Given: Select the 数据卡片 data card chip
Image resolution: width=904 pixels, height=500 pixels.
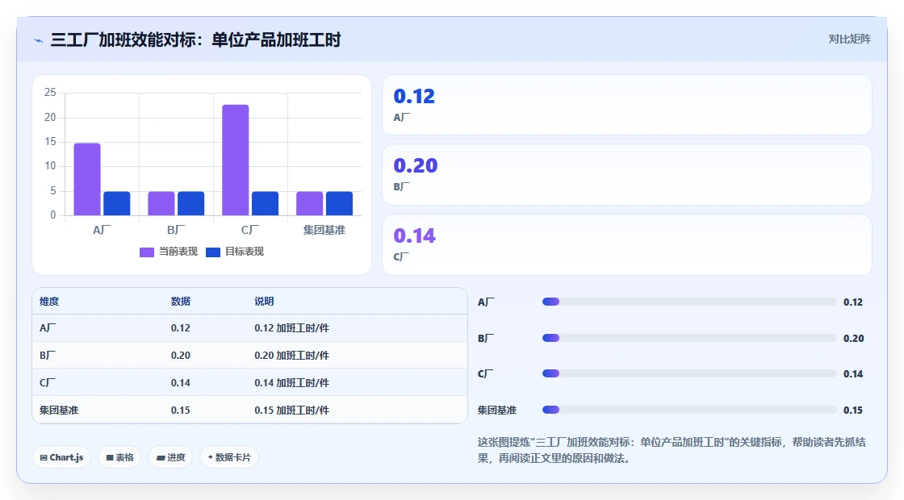Looking at the screenshot, I should pyautogui.click(x=229, y=457).
